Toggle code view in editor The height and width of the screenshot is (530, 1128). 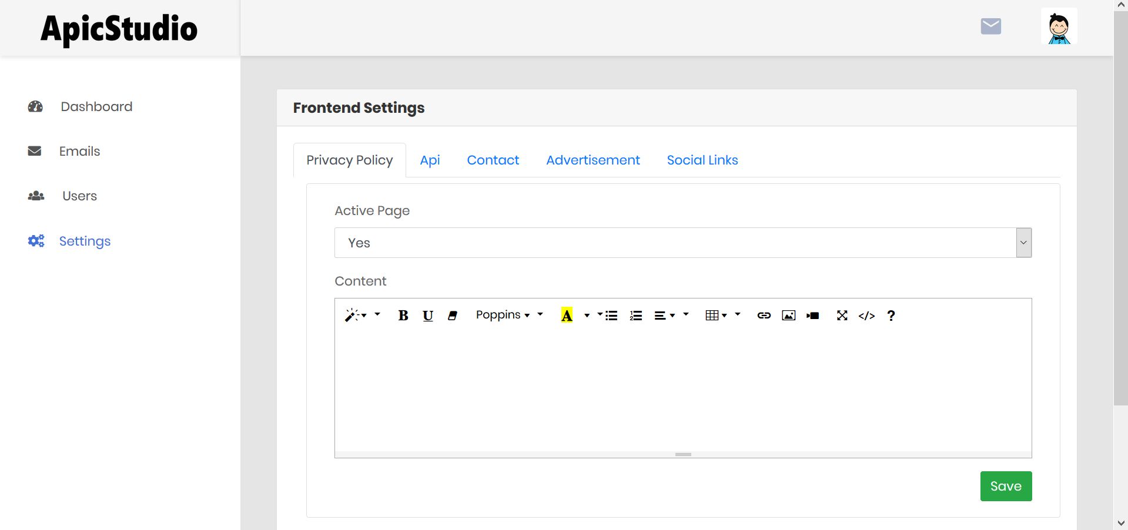click(866, 316)
